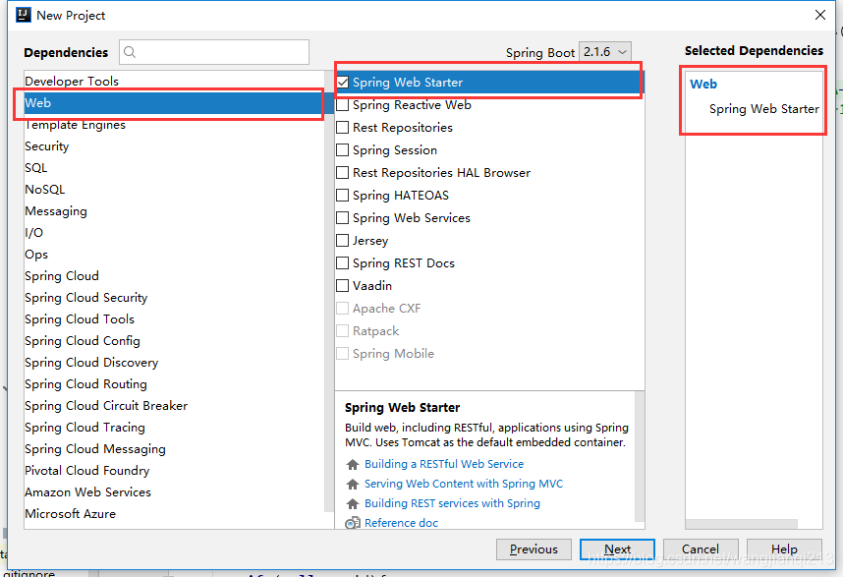The width and height of the screenshot is (843, 577).
Task: Enable Rest Repositories HAL Browser checkbox
Action: [343, 173]
